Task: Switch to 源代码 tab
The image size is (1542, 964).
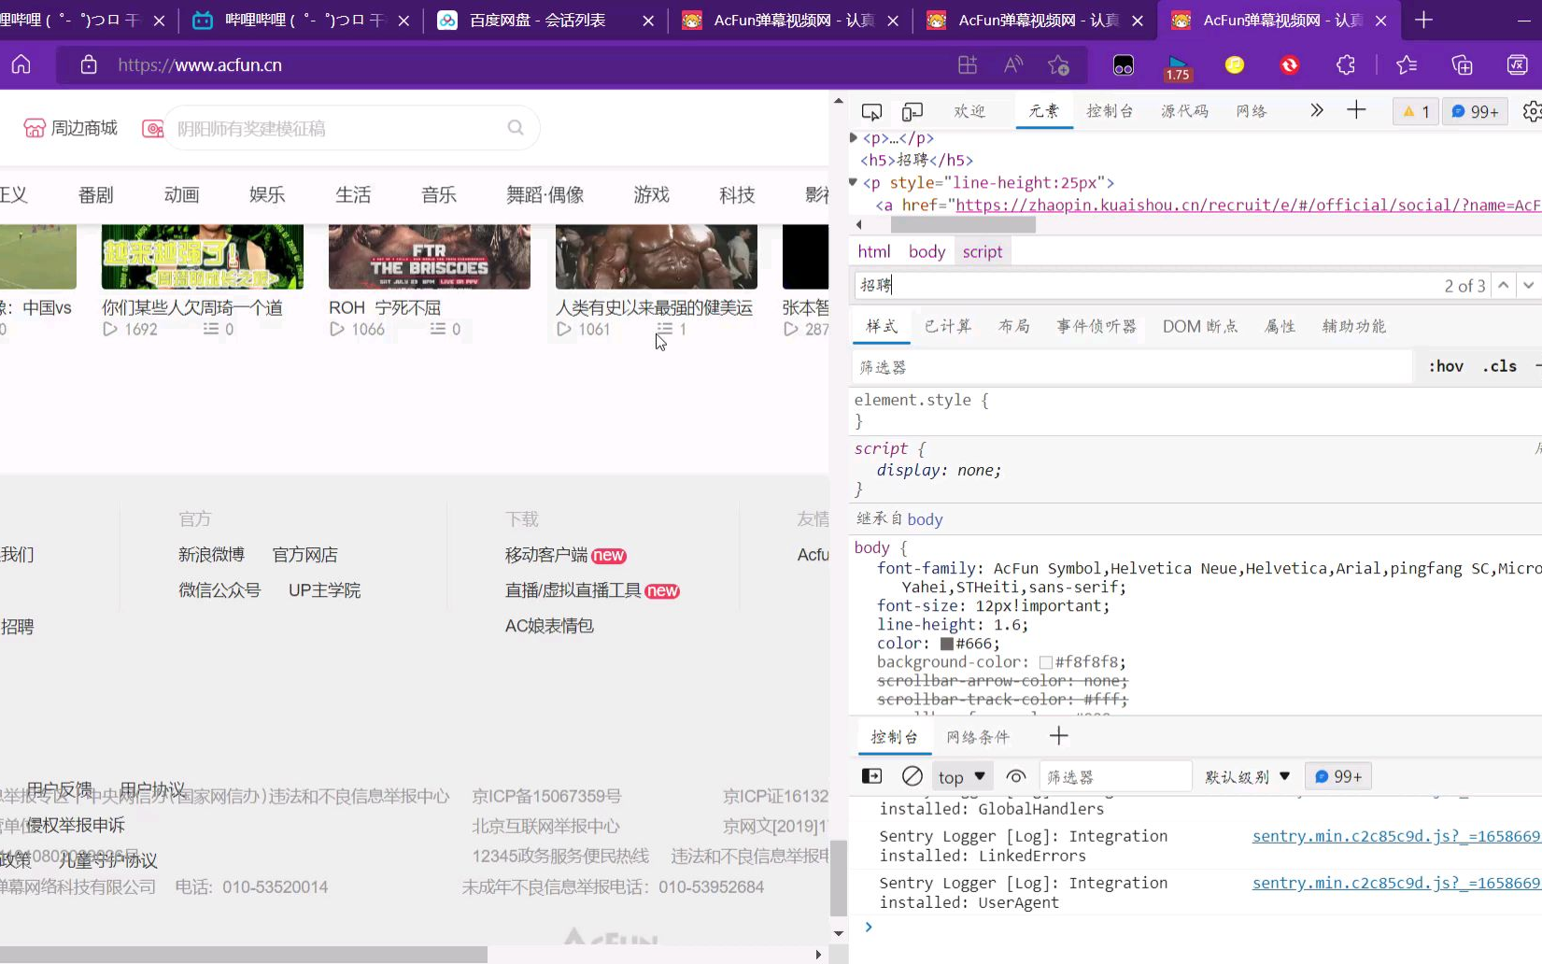Action: (x=1185, y=111)
